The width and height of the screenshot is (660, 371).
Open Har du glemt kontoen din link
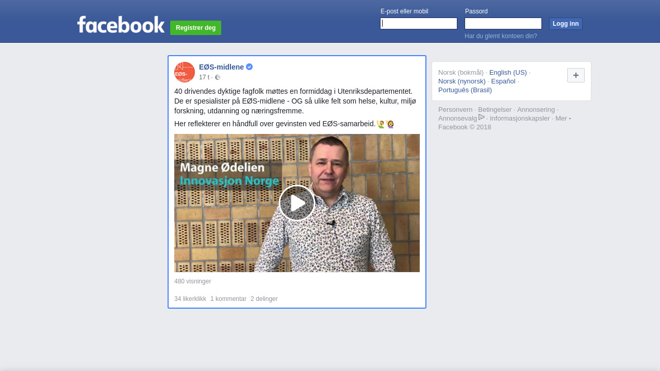click(x=501, y=36)
